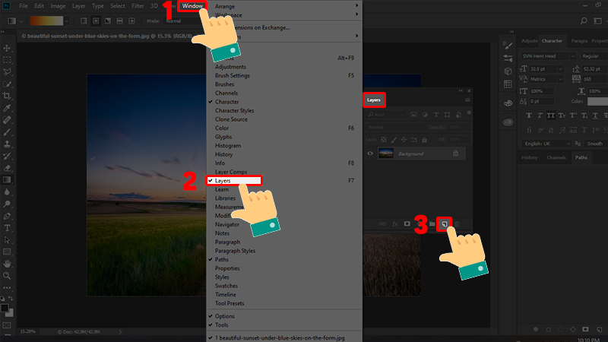The image size is (608, 342).
Task: Toggle lock all padlock in Layers panel
Action: 424,140
